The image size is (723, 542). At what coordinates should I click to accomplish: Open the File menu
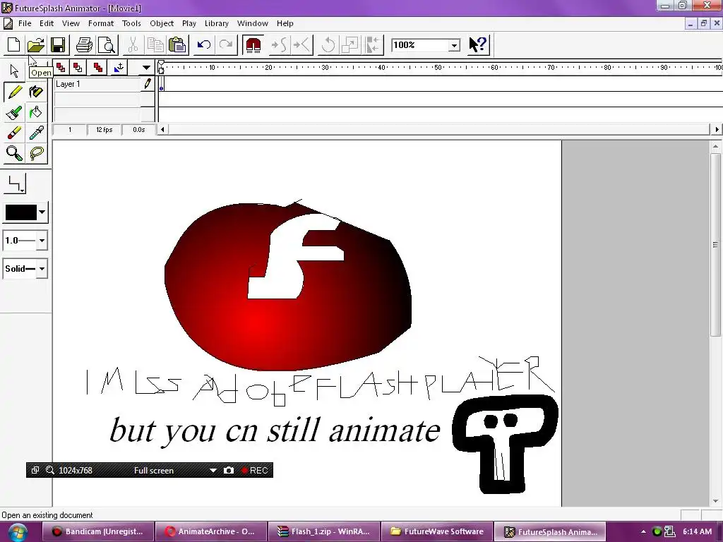click(x=25, y=23)
